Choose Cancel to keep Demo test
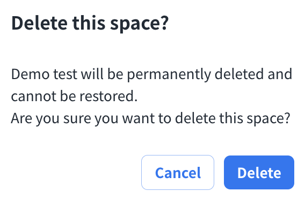The width and height of the screenshot is (305, 198). click(x=178, y=173)
